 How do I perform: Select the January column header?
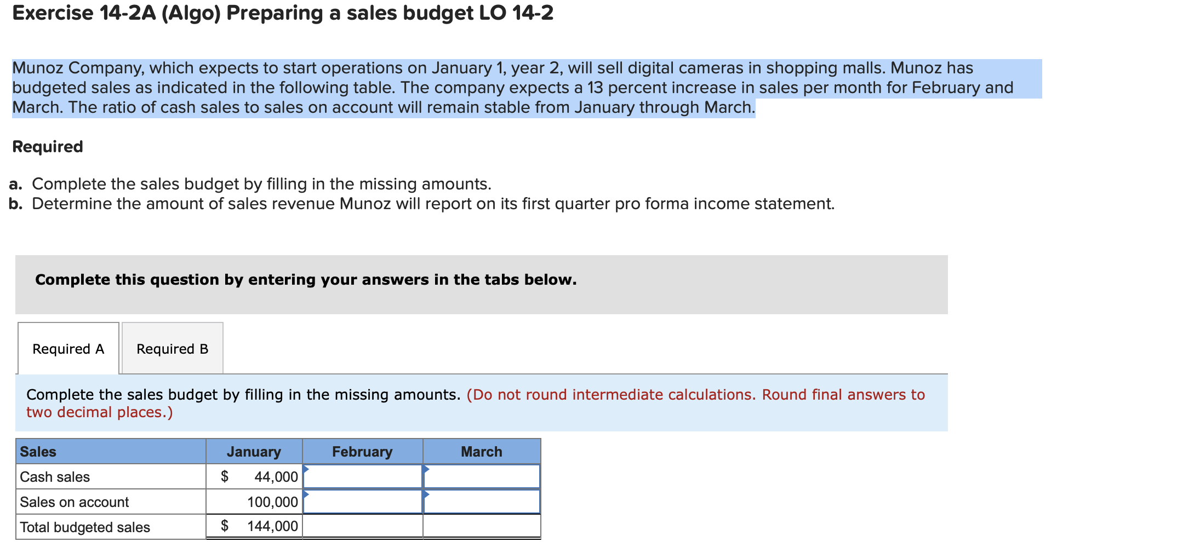(254, 451)
